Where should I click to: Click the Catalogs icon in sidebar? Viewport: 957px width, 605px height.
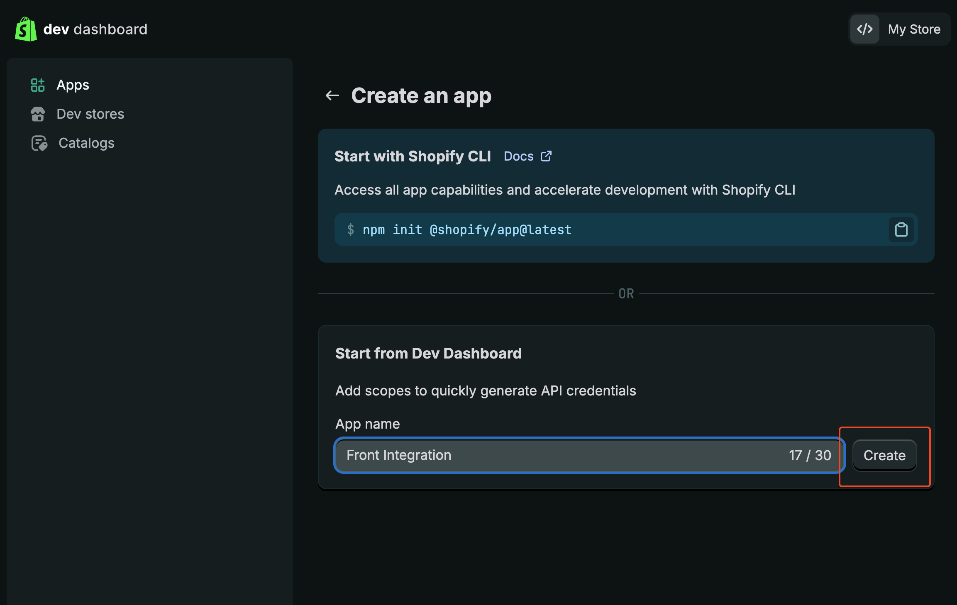point(39,143)
